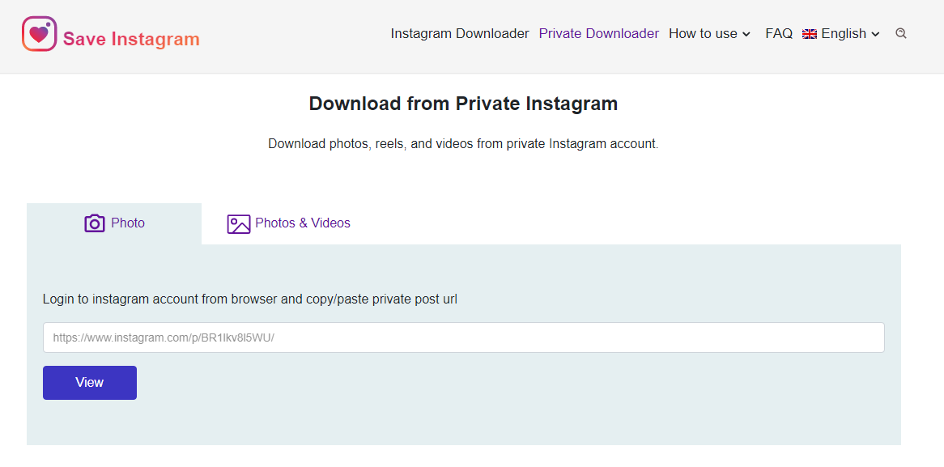
Task: Select the Photos & Videos tab label
Action: tap(303, 223)
